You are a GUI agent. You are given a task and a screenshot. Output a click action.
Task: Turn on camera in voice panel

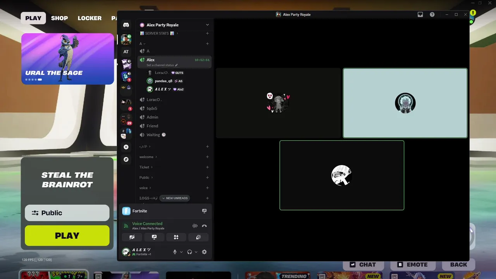(132, 237)
